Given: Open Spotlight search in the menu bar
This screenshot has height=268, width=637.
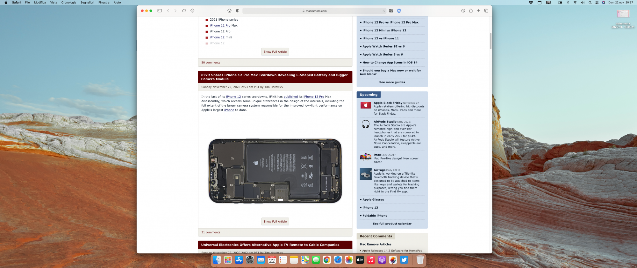Looking at the screenshot, I should point(590,3).
